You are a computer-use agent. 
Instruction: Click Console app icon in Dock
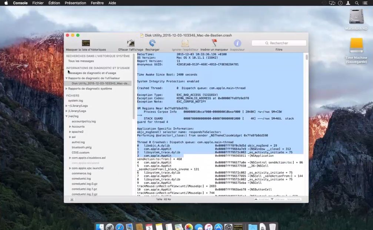pos(238,227)
